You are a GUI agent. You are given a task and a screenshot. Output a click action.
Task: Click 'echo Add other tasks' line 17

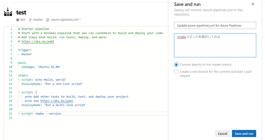click(77, 97)
